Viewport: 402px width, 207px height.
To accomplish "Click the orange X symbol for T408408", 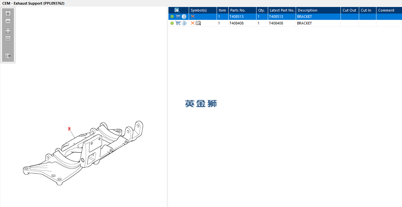I will coord(193,23).
